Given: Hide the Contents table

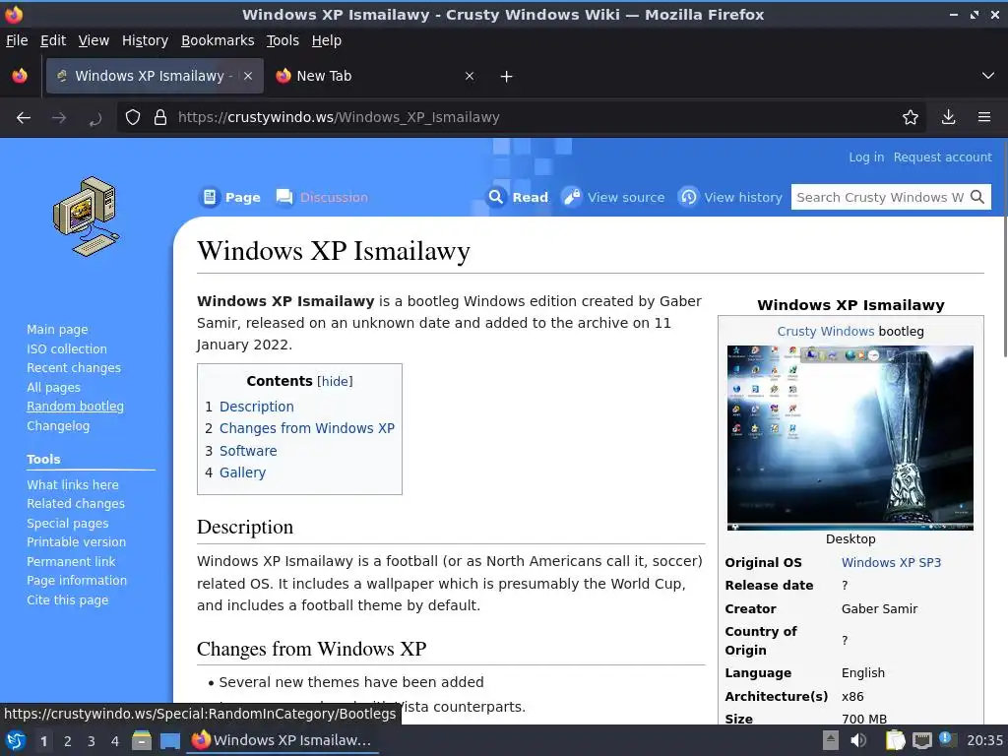Looking at the screenshot, I should 335,381.
